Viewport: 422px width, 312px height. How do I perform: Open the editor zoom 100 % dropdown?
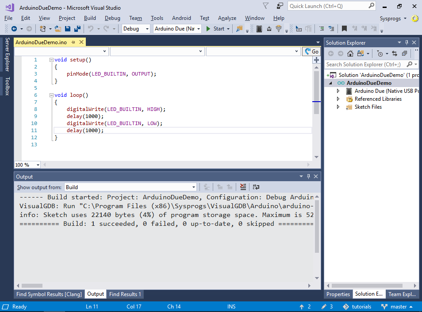pos(27,164)
